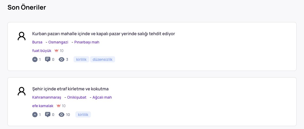Open the fuat büyük user profile
This screenshot has width=304, height=129.
42,51
